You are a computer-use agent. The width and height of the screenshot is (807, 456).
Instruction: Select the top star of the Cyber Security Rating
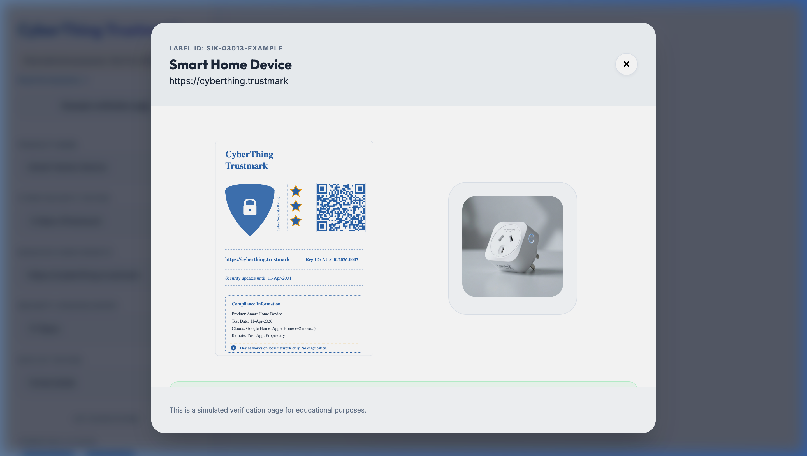click(296, 190)
